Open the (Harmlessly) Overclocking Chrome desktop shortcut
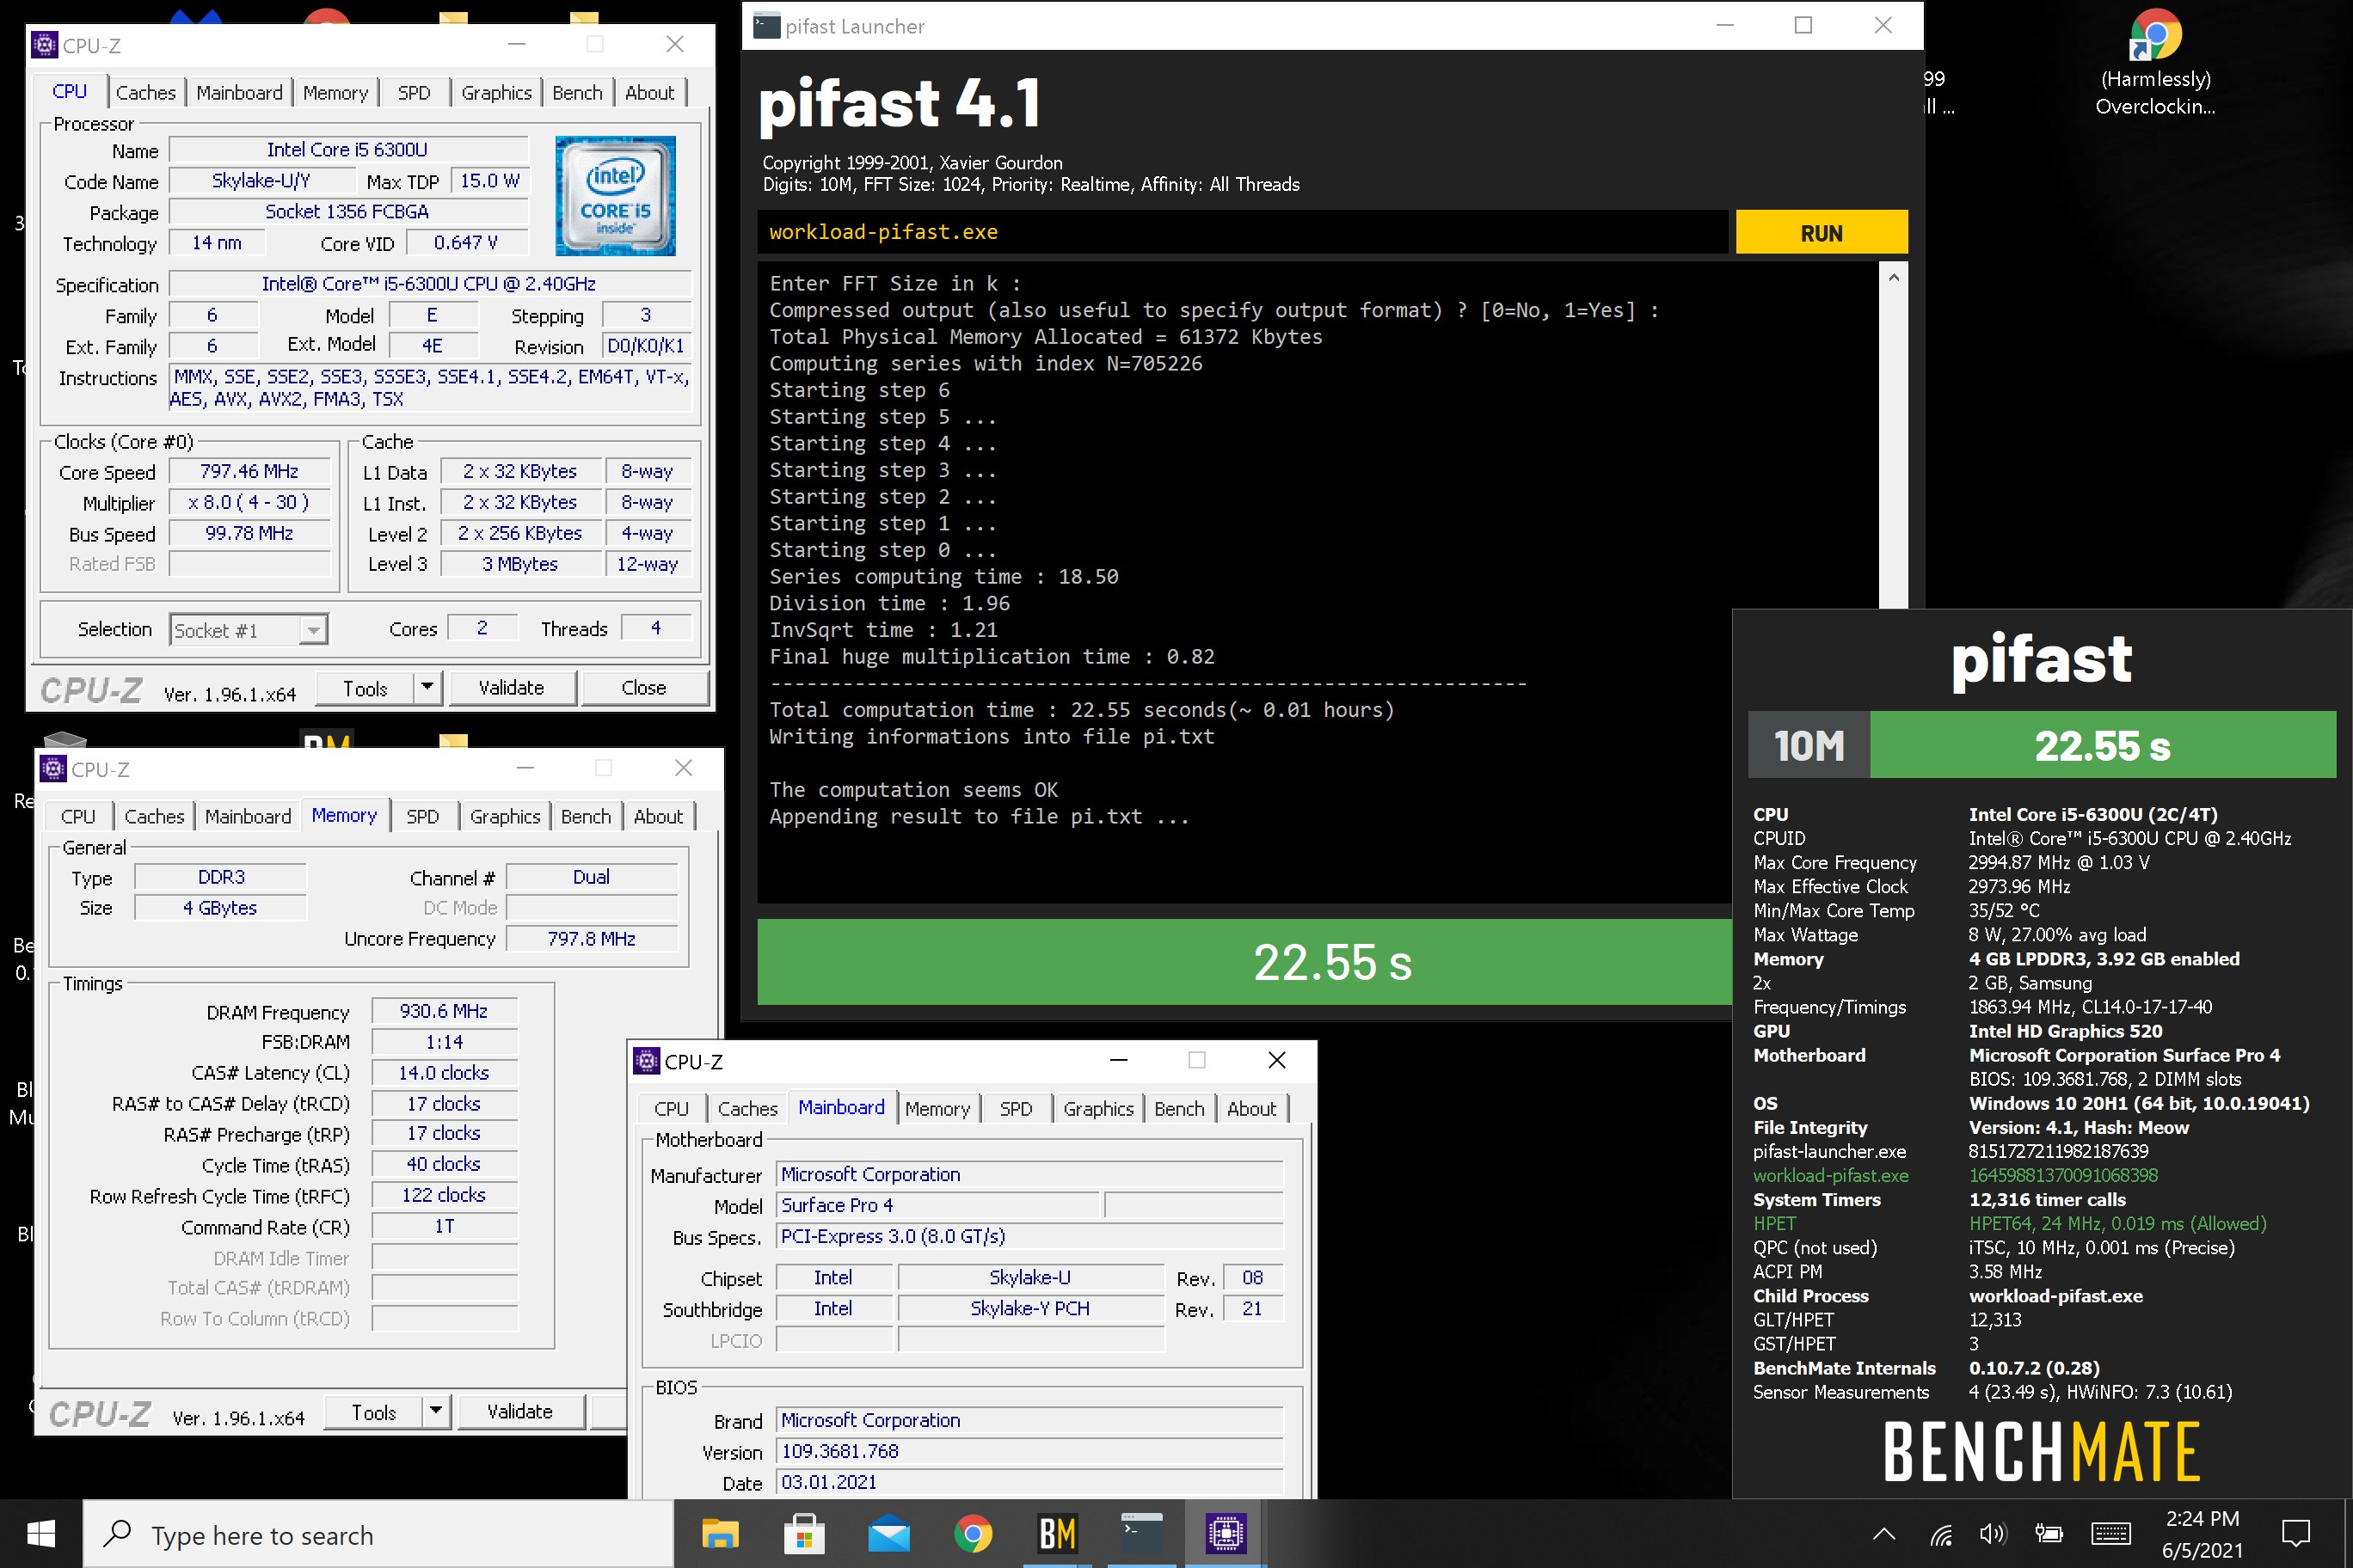Image resolution: width=2353 pixels, height=1568 pixels. click(x=2155, y=62)
